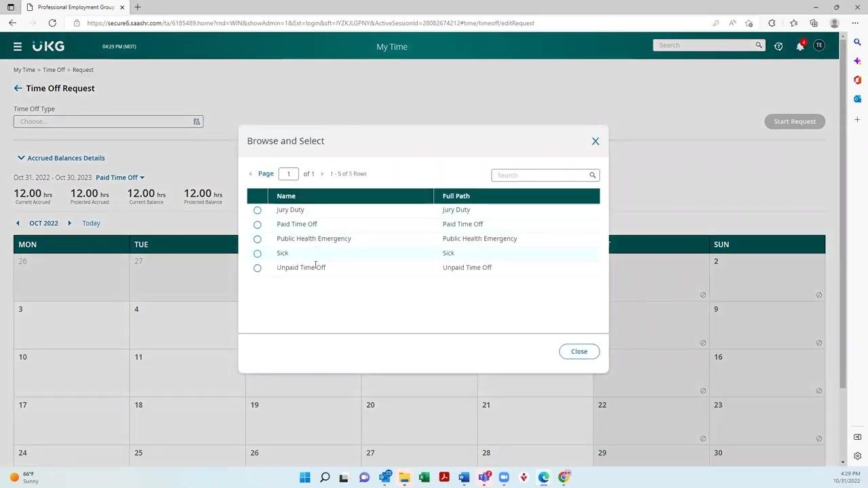Open File Explorer from the taskbar
This screenshot has width=868, height=488.
click(x=404, y=478)
